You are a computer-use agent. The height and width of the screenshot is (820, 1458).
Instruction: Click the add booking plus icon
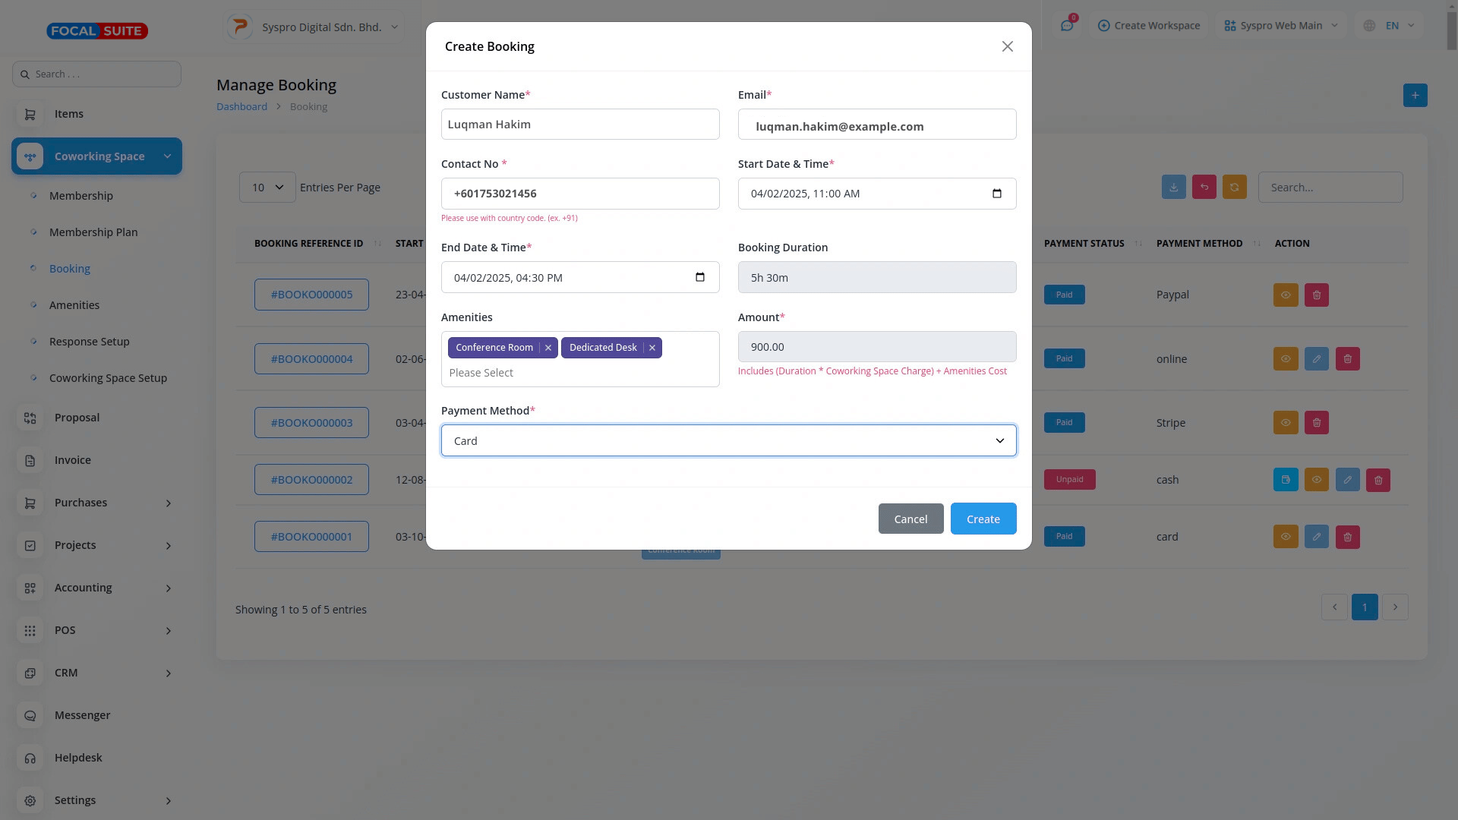(x=1415, y=96)
